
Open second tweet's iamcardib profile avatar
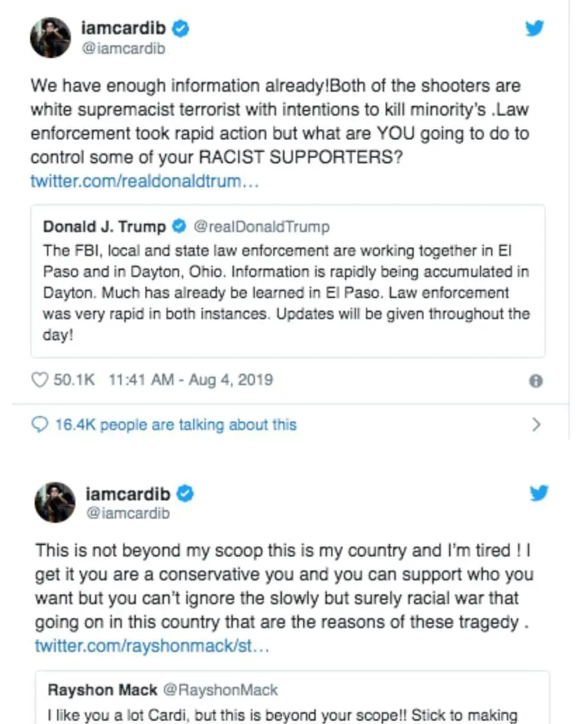pos(55,501)
